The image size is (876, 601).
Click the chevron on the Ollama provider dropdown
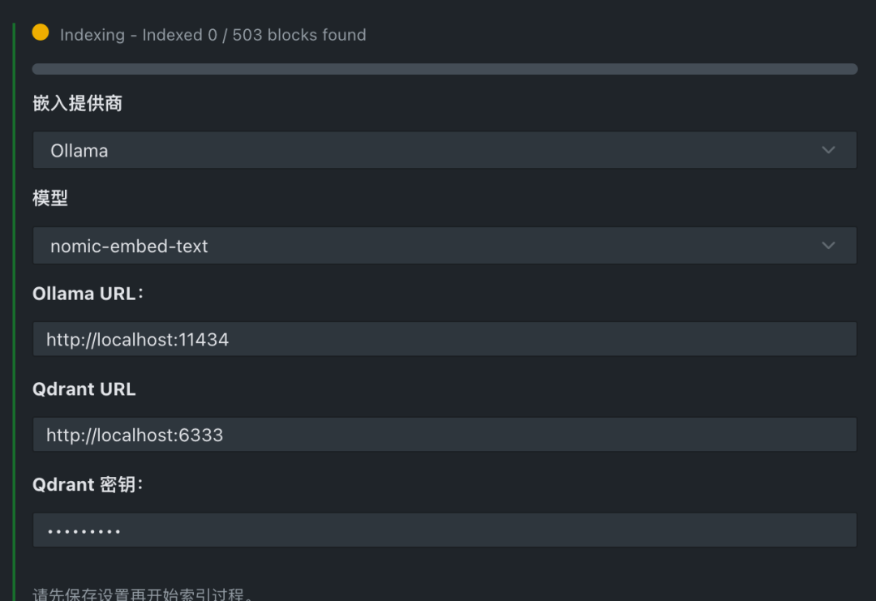click(828, 150)
